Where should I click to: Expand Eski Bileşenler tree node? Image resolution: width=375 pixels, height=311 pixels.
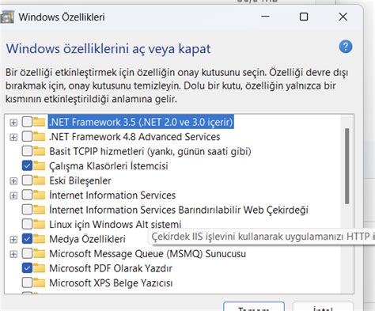(x=13, y=181)
